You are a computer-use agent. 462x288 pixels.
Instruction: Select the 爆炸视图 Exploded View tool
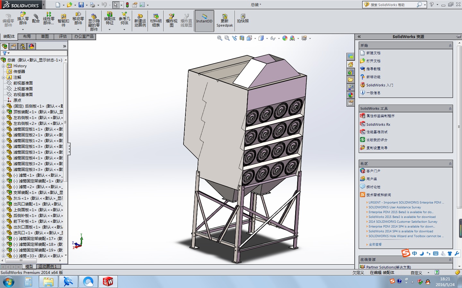pyautogui.click(x=172, y=20)
